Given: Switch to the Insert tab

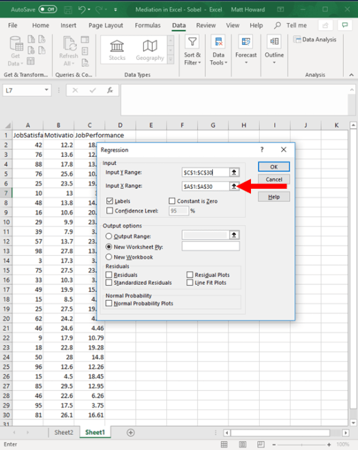Looking at the screenshot, I should point(68,25).
